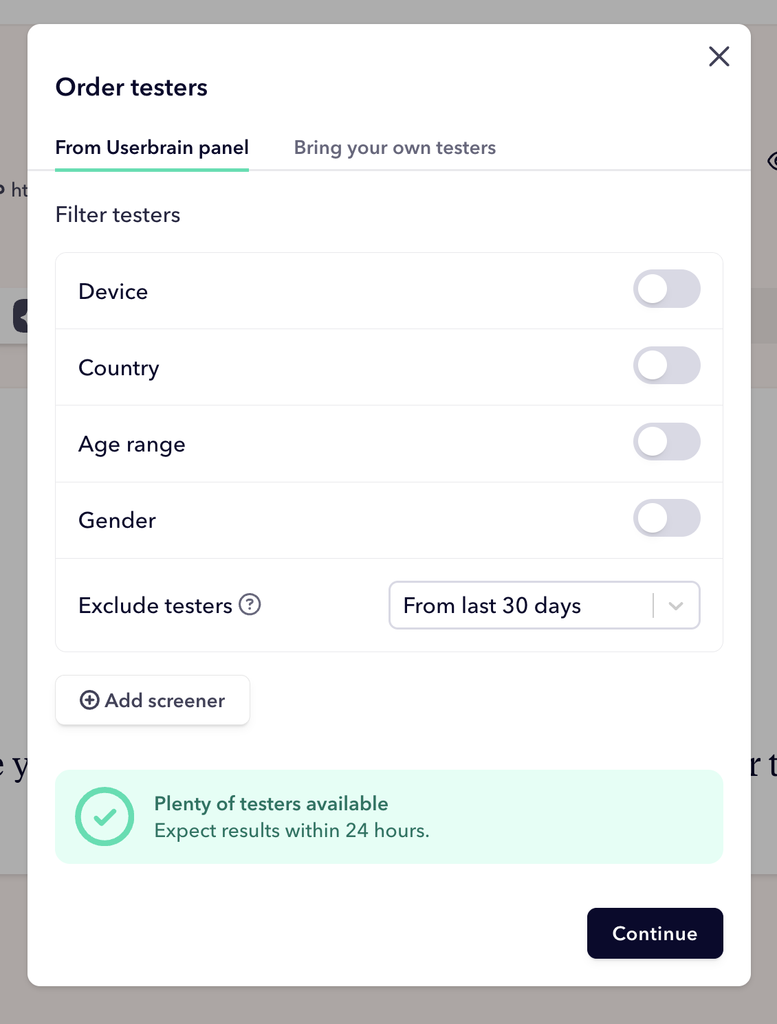Enable the Device filter toggle
The width and height of the screenshot is (777, 1024).
tap(666, 289)
